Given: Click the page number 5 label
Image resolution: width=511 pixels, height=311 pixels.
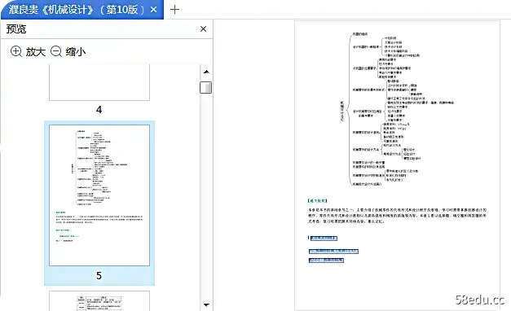Looking at the screenshot, I should click(x=99, y=276).
